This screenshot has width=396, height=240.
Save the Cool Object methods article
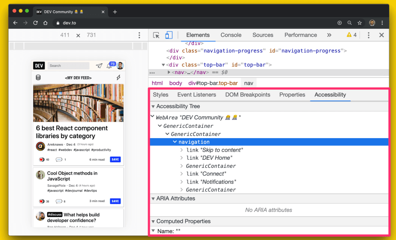tap(115, 201)
